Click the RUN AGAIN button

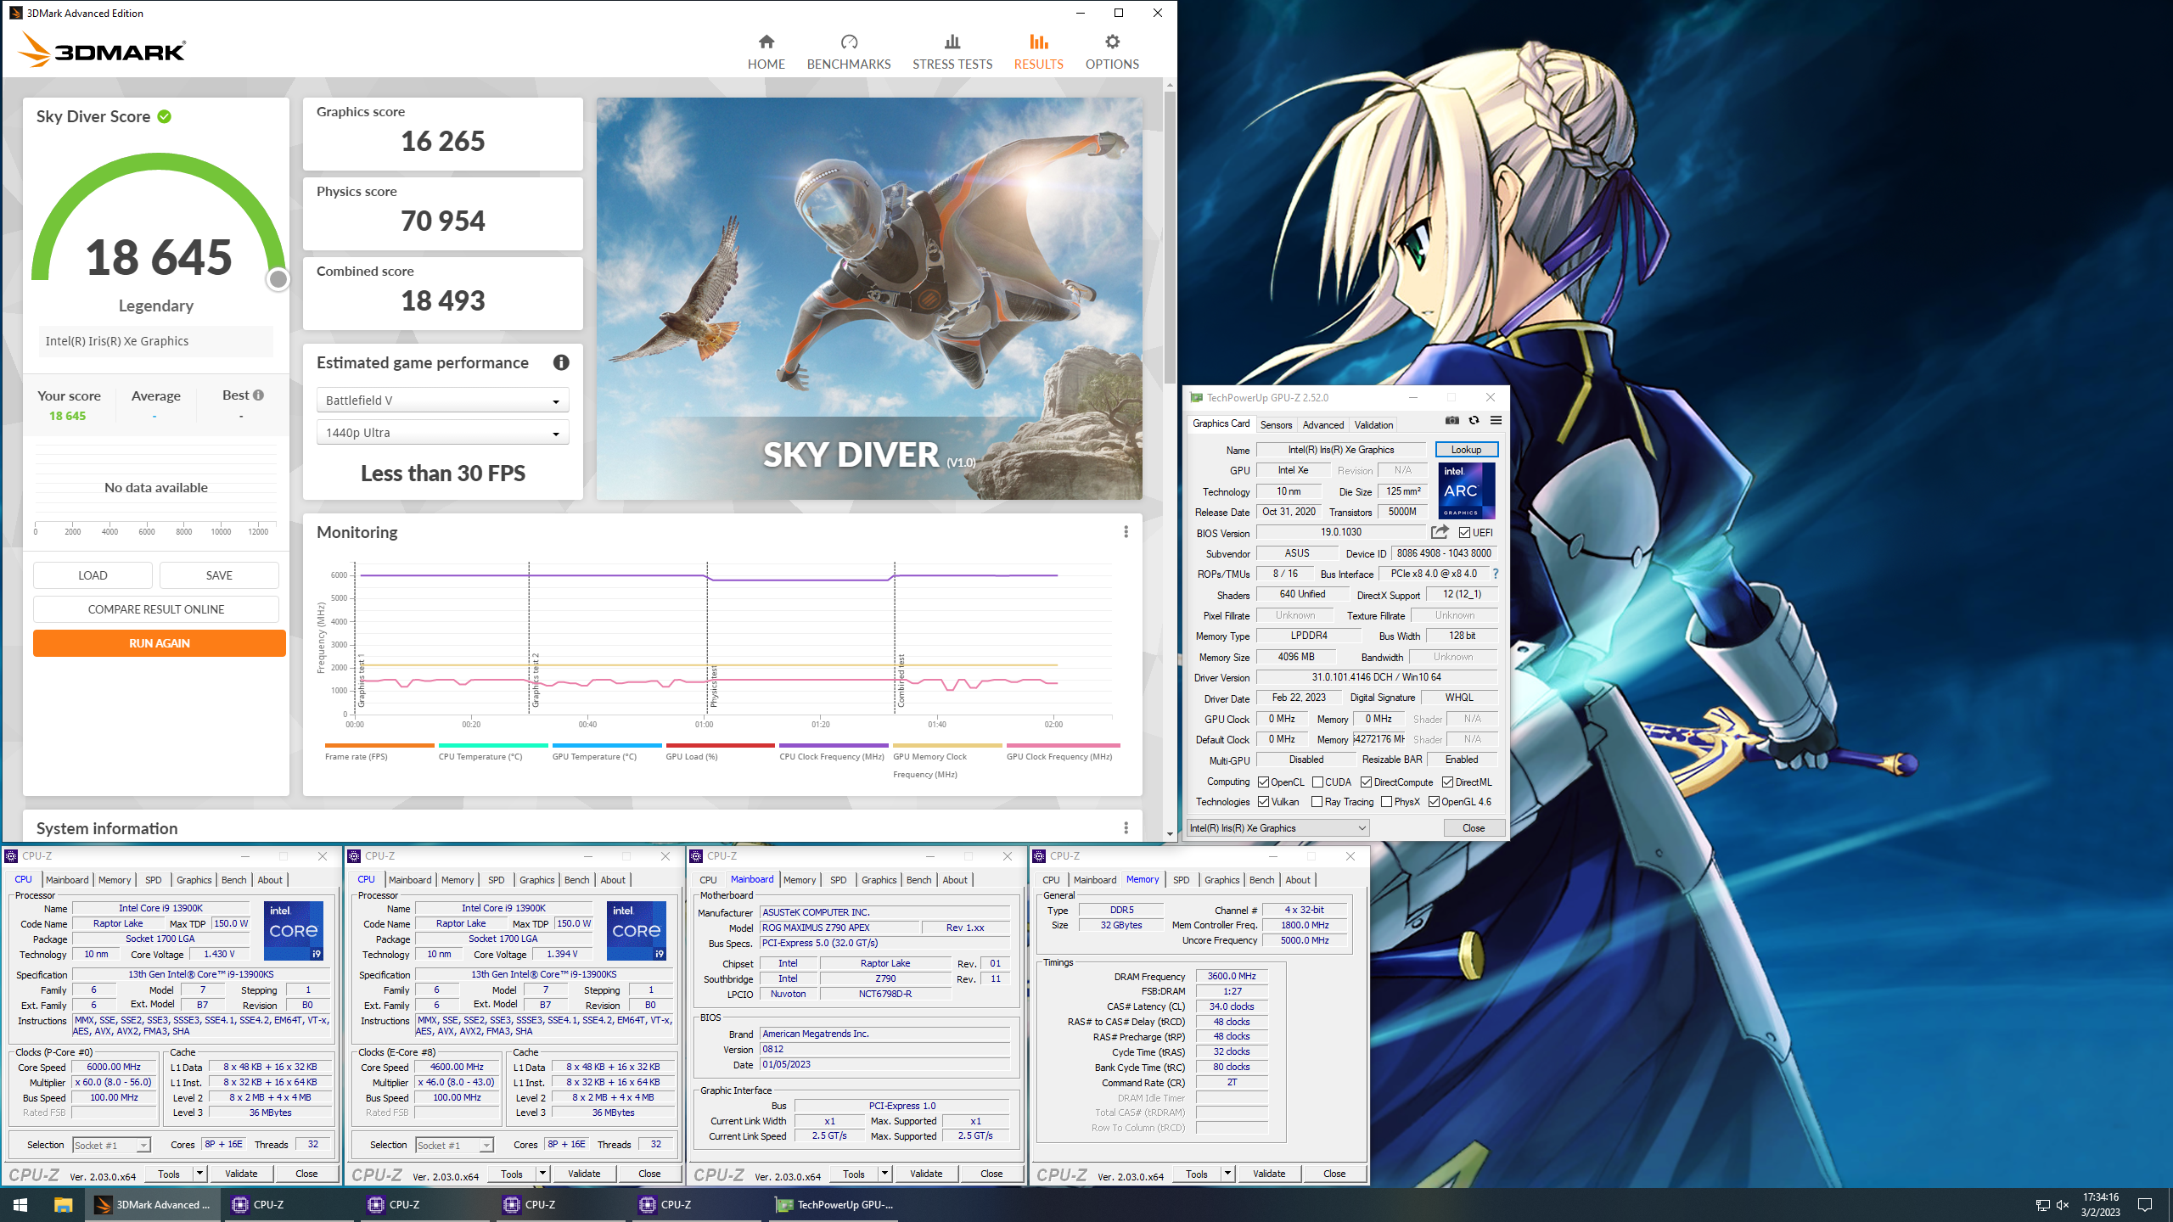tap(159, 642)
